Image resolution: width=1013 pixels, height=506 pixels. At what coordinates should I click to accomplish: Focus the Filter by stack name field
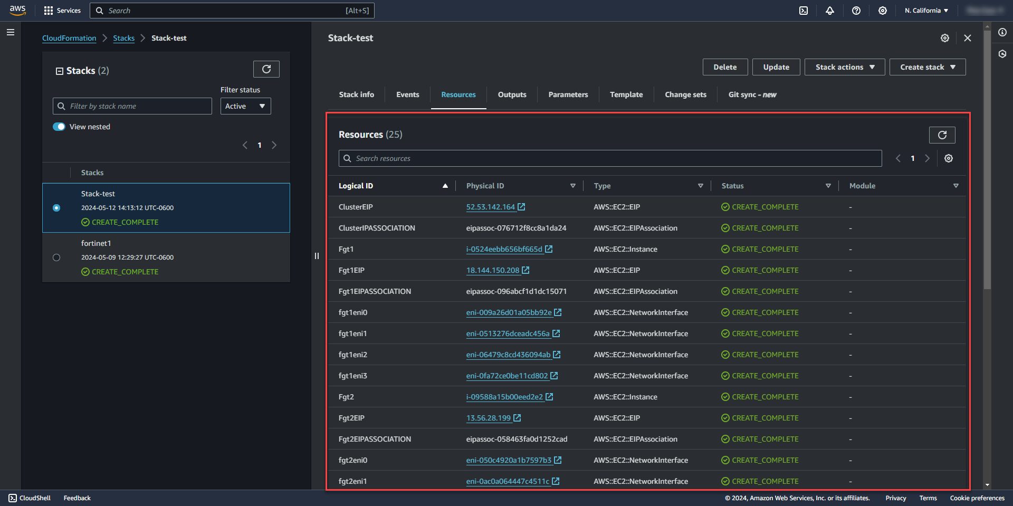pyautogui.click(x=132, y=106)
